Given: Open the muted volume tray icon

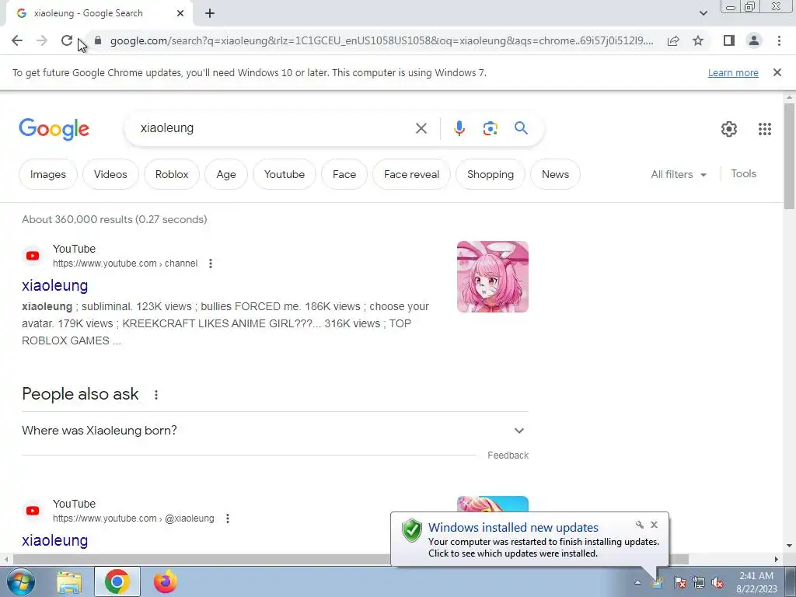Looking at the screenshot, I should [x=717, y=582].
